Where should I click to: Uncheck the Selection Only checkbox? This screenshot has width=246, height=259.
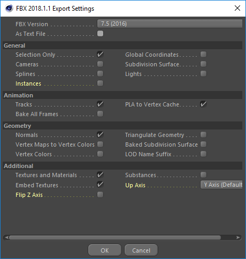(100, 55)
